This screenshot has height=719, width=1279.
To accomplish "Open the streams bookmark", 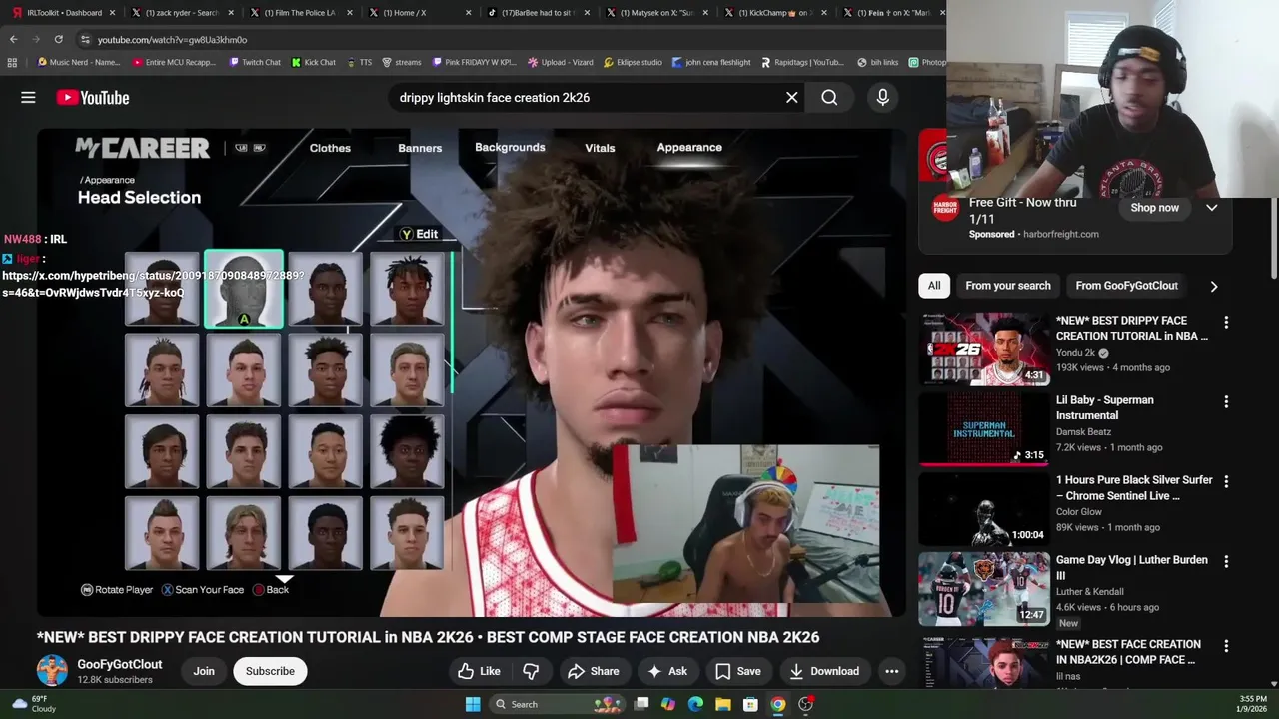I will 402,62.
